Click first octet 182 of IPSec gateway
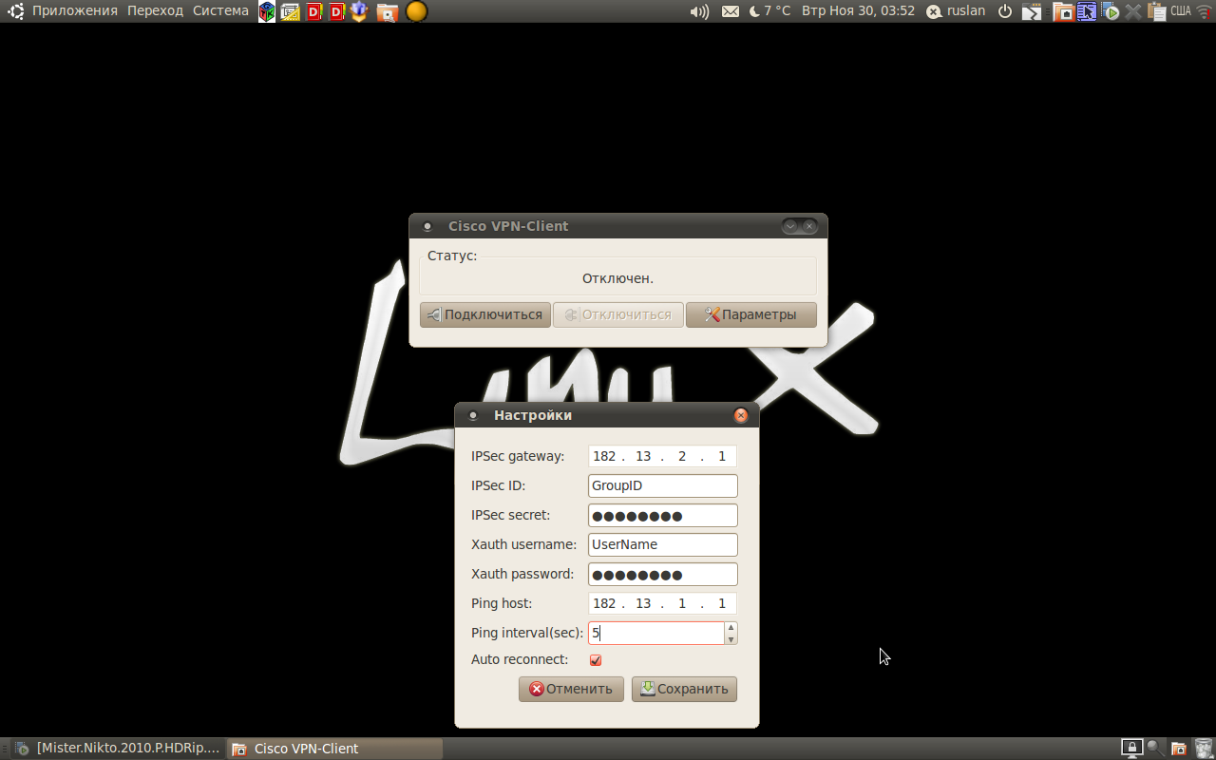Screen dimensions: 1216x760 (604, 456)
